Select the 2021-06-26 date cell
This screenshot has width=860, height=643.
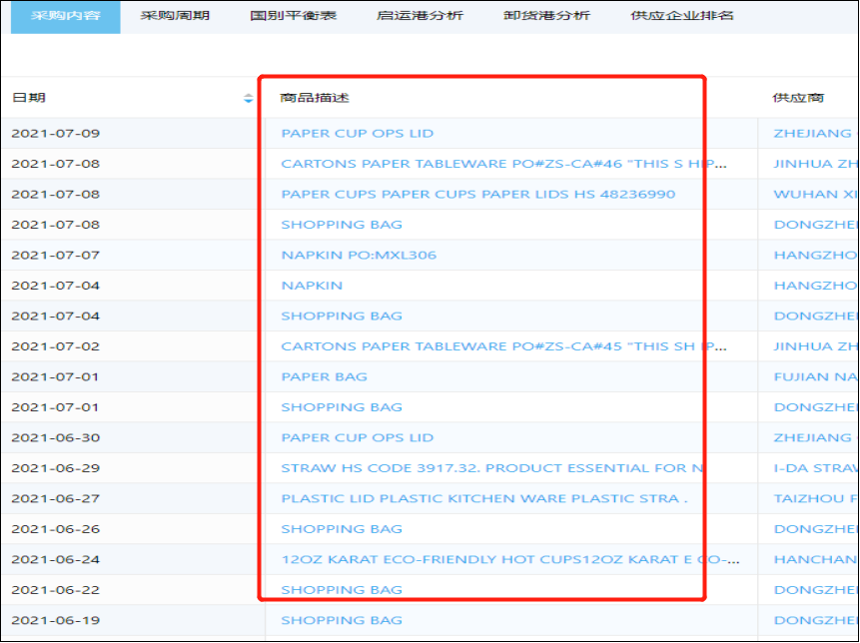(55, 529)
